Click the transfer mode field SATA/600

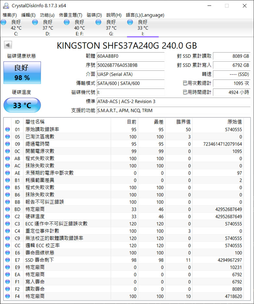pos(131,84)
